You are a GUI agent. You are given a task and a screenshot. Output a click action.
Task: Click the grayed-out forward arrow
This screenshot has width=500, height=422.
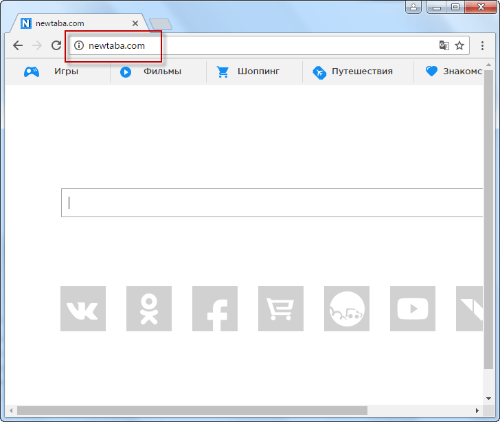[37, 45]
